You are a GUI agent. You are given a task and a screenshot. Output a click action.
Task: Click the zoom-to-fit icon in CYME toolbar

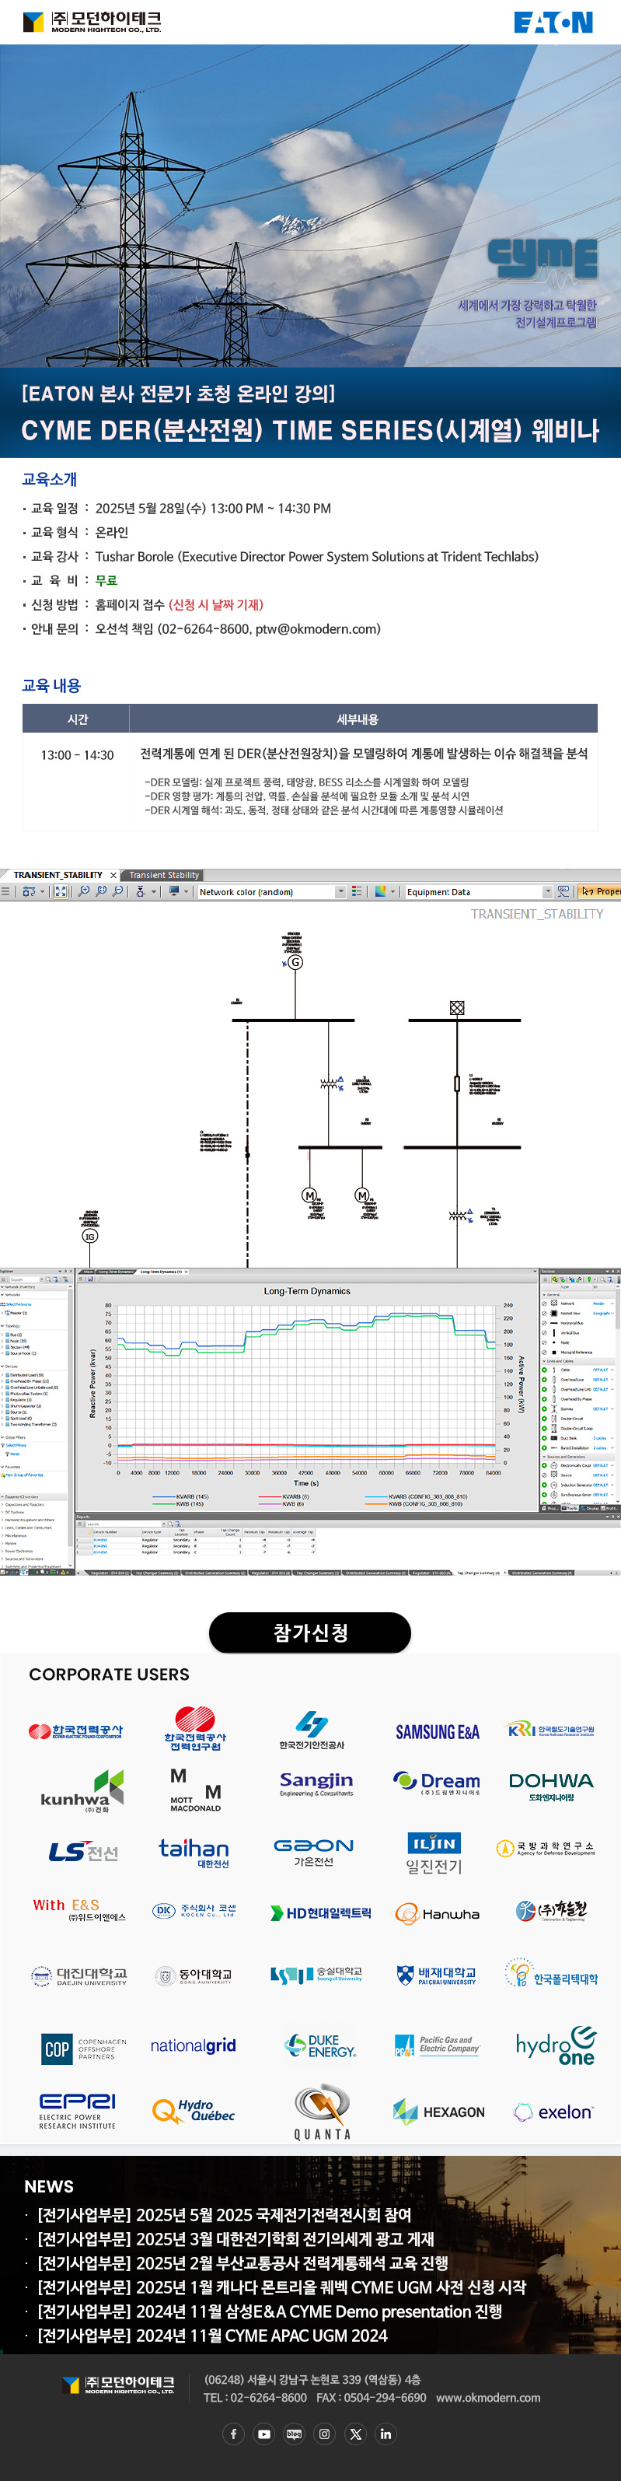pyautogui.click(x=61, y=892)
